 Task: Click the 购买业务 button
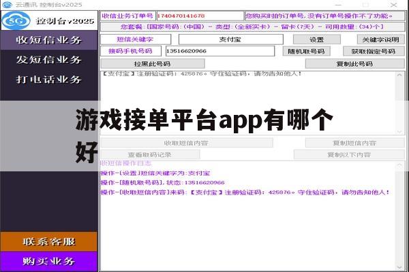click(49, 261)
